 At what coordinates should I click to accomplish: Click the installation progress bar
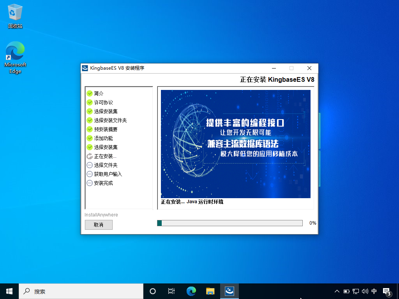pyautogui.click(x=230, y=223)
